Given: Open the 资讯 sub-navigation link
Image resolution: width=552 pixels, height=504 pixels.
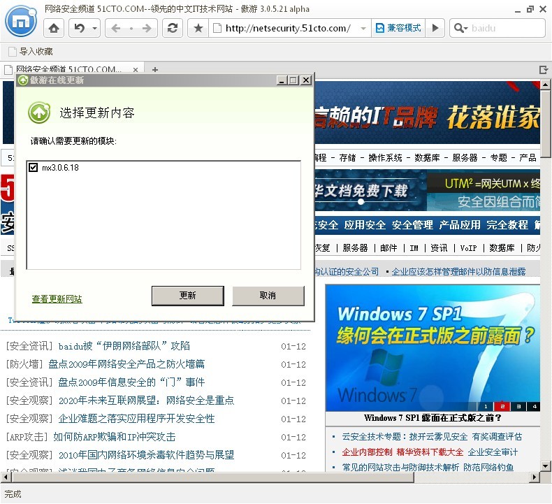Looking at the screenshot, I should point(439,248).
